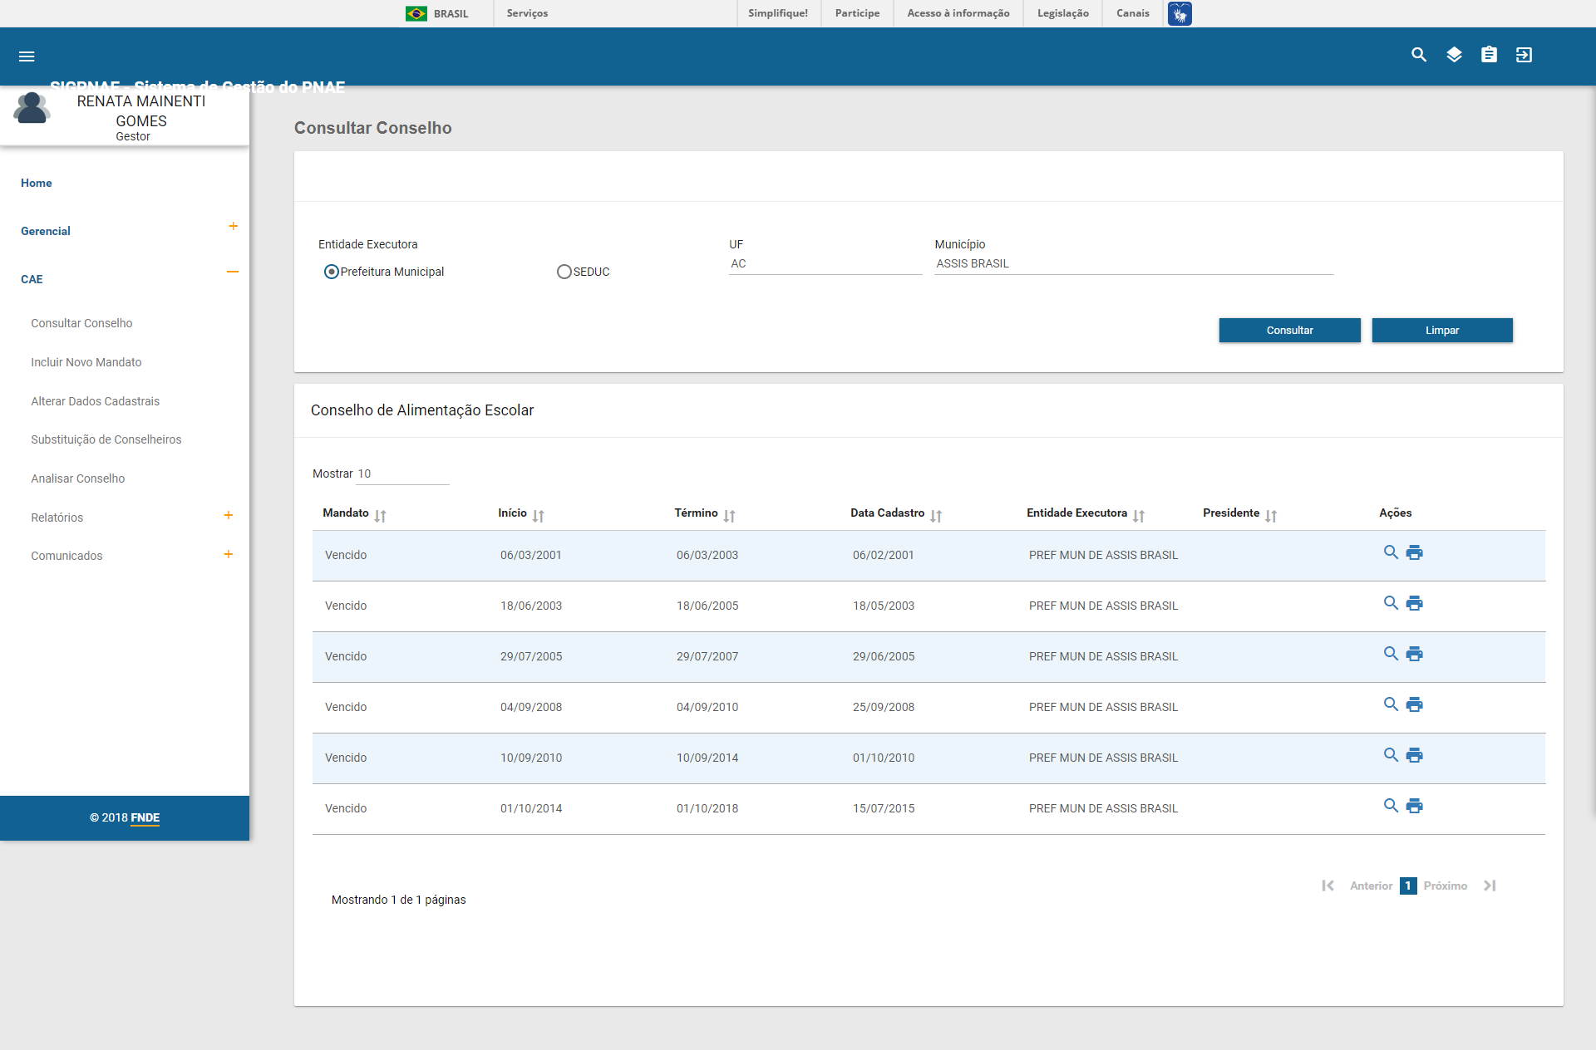Select the SEDUC radio option
This screenshot has width=1596, height=1050.
pos(564,272)
